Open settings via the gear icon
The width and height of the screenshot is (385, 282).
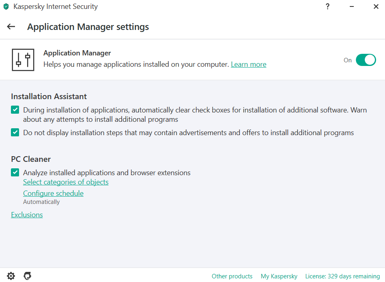coord(11,276)
